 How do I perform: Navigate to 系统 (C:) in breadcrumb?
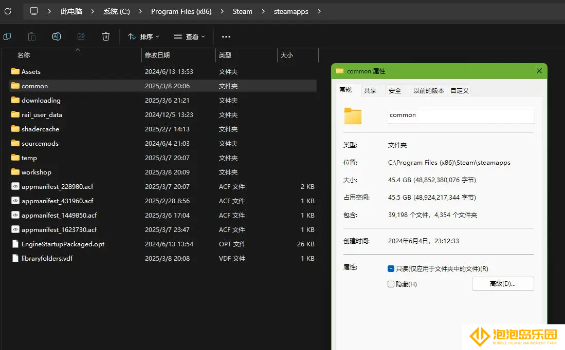[116, 11]
